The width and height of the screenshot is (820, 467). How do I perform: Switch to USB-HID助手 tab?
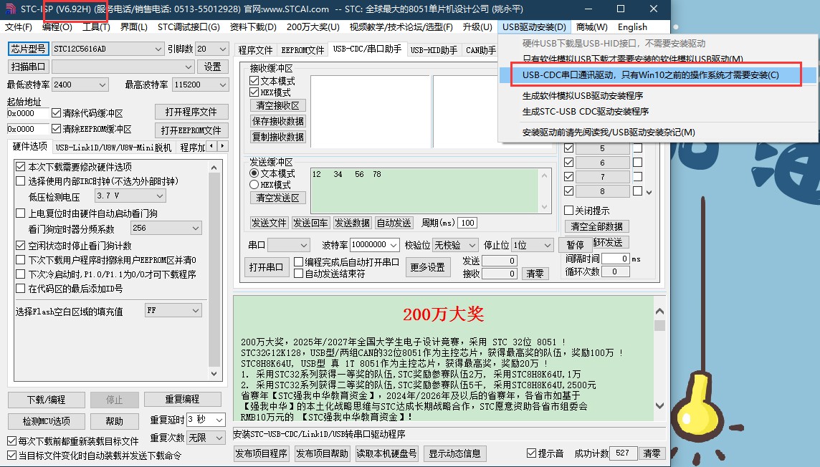pos(433,50)
